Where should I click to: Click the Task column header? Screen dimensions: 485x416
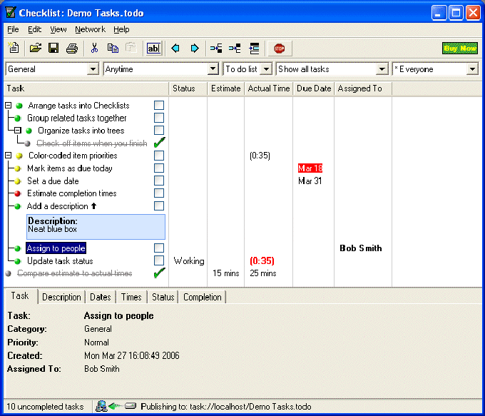point(86,88)
